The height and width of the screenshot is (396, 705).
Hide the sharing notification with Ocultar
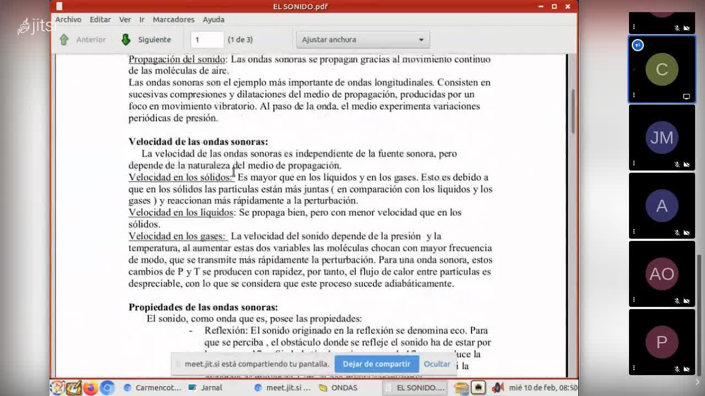click(x=437, y=364)
